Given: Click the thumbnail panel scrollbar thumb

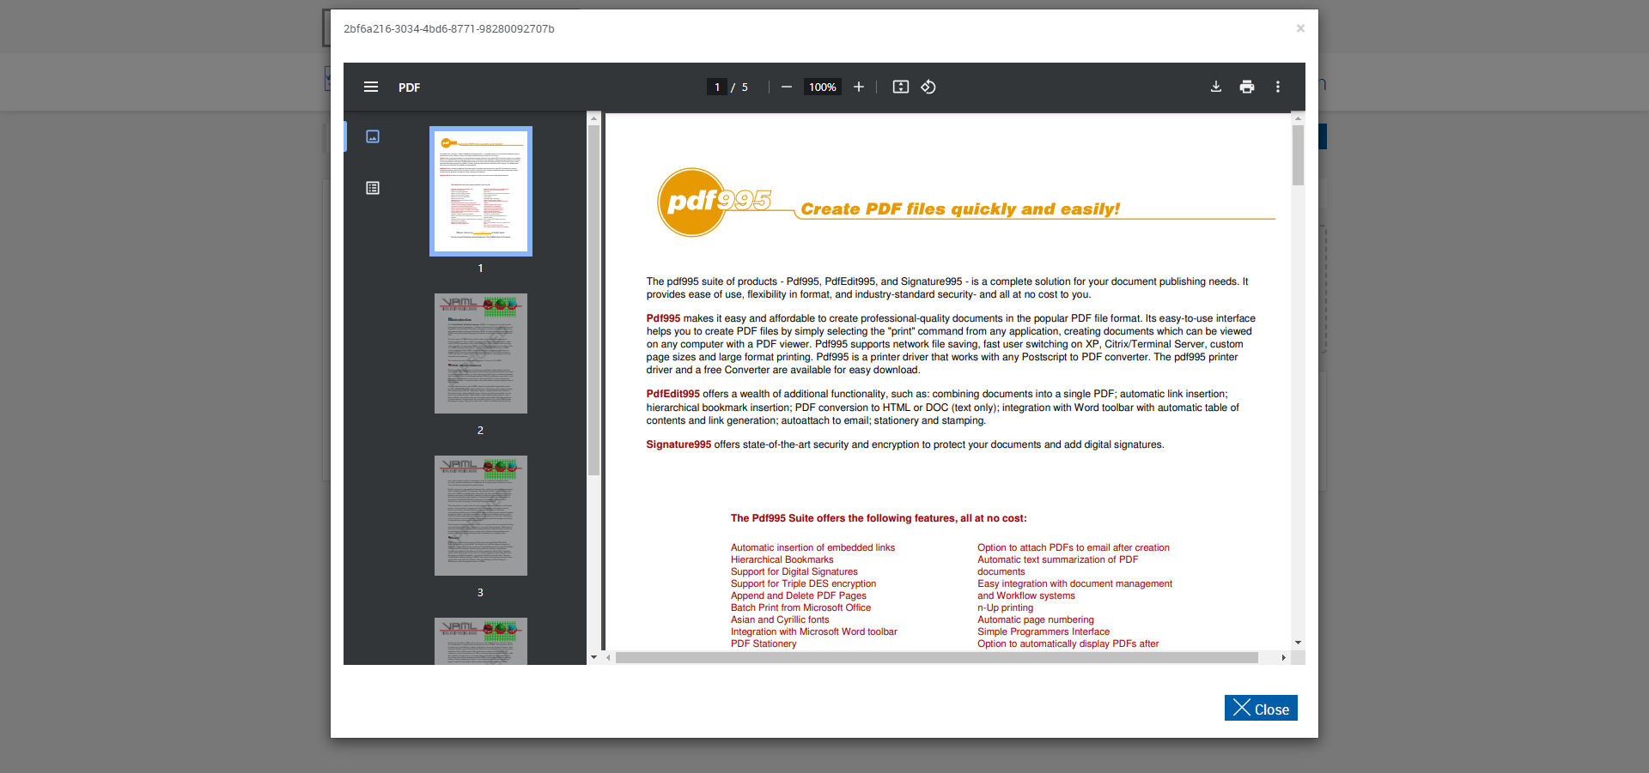Looking at the screenshot, I should coord(593,300).
